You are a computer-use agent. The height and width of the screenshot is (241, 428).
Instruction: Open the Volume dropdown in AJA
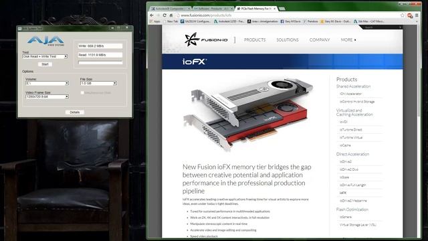[x=47, y=83]
